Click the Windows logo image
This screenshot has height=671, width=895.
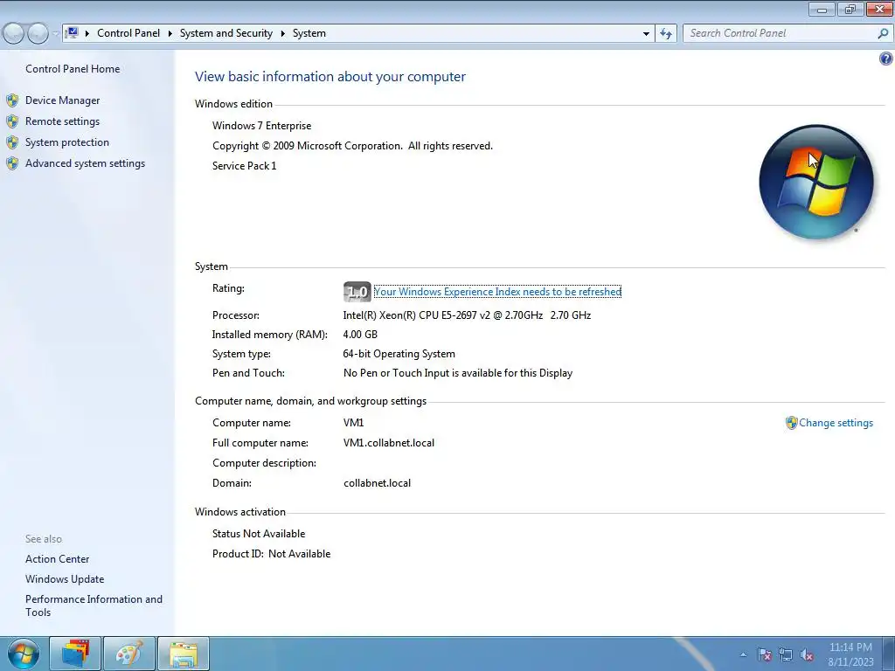pos(816,182)
